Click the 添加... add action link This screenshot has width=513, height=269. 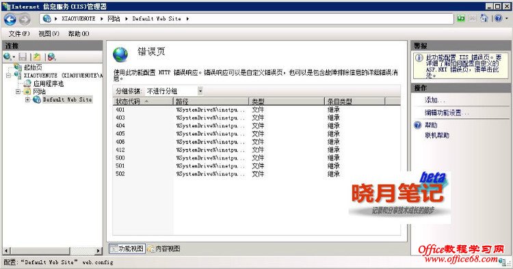[x=434, y=100]
